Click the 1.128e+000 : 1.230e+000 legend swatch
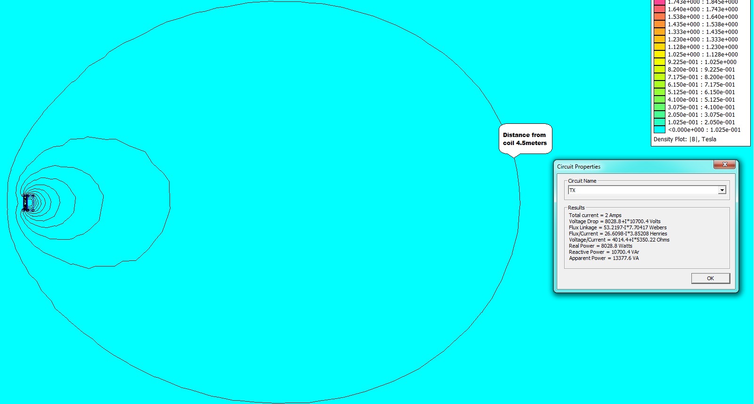 (x=659, y=47)
